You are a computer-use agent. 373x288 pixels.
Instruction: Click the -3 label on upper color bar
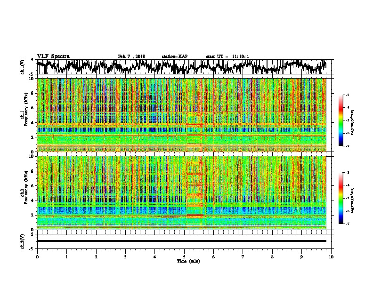(x=347, y=95)
